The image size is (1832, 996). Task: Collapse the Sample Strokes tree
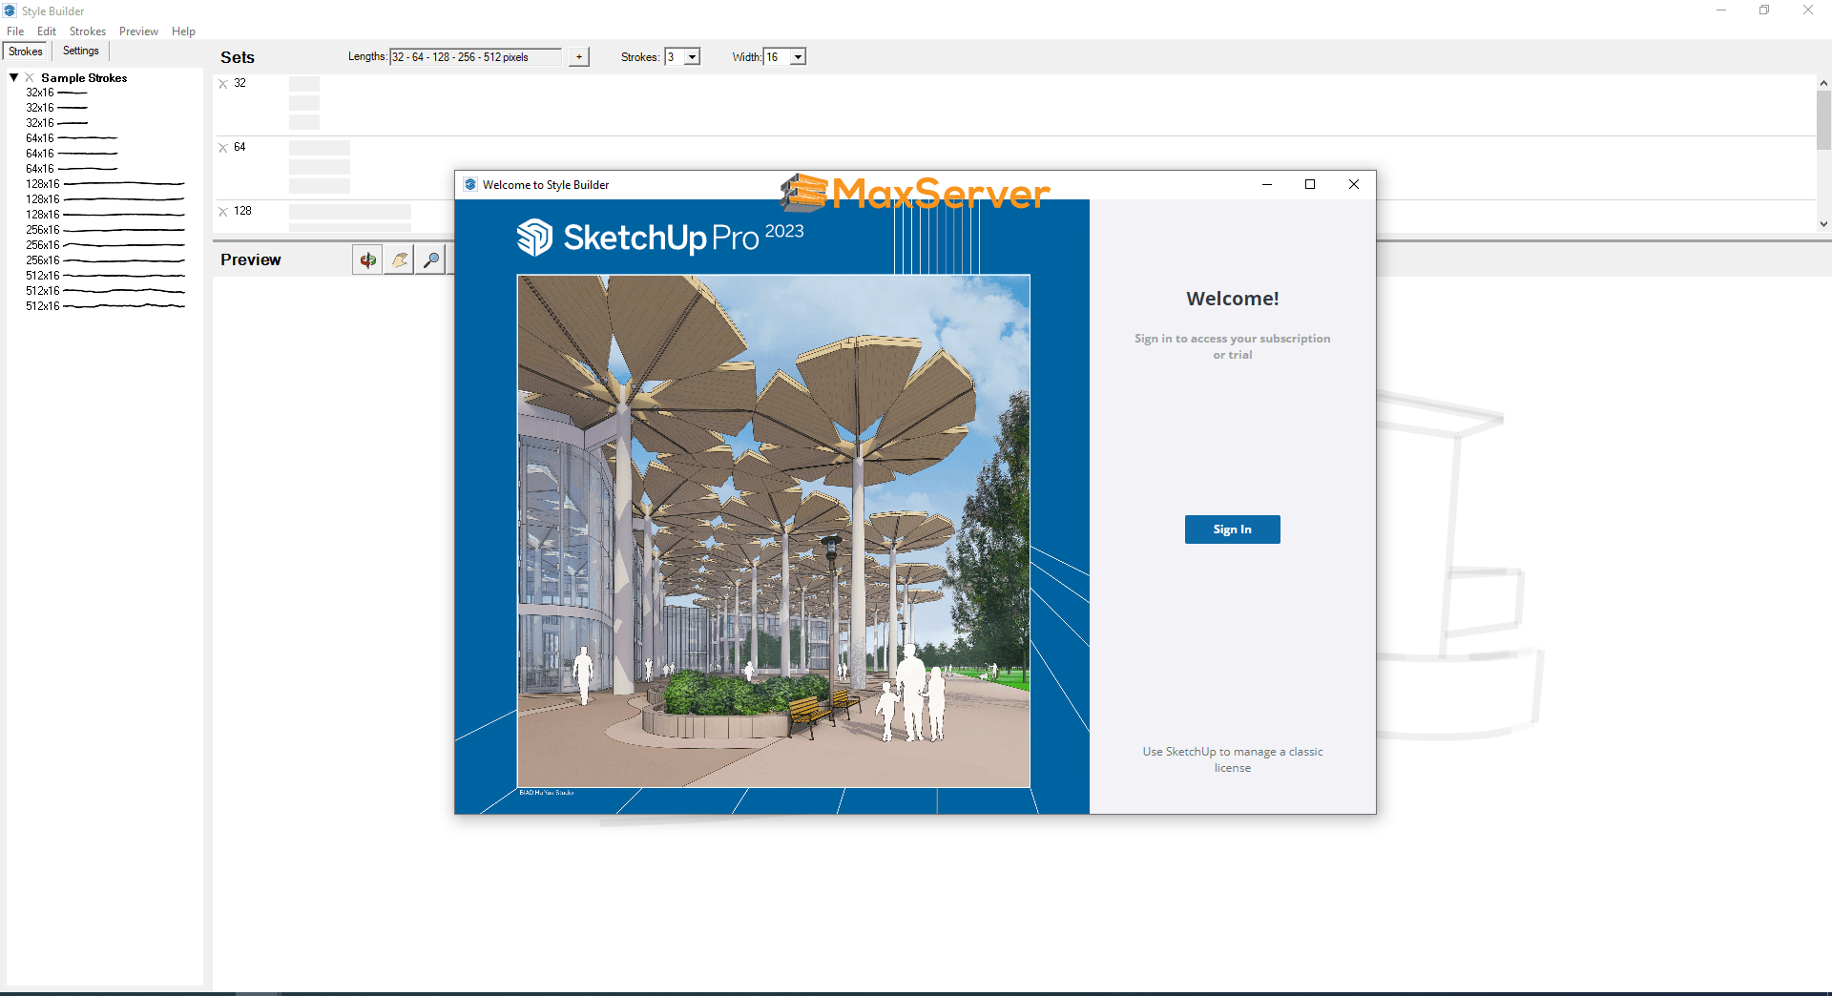(14, 78)
